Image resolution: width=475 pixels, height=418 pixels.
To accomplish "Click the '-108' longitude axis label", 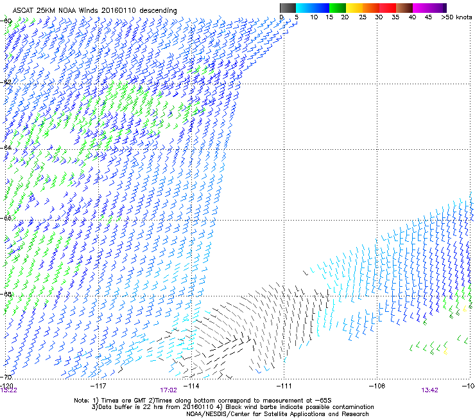I will click(x=377, y=386).
